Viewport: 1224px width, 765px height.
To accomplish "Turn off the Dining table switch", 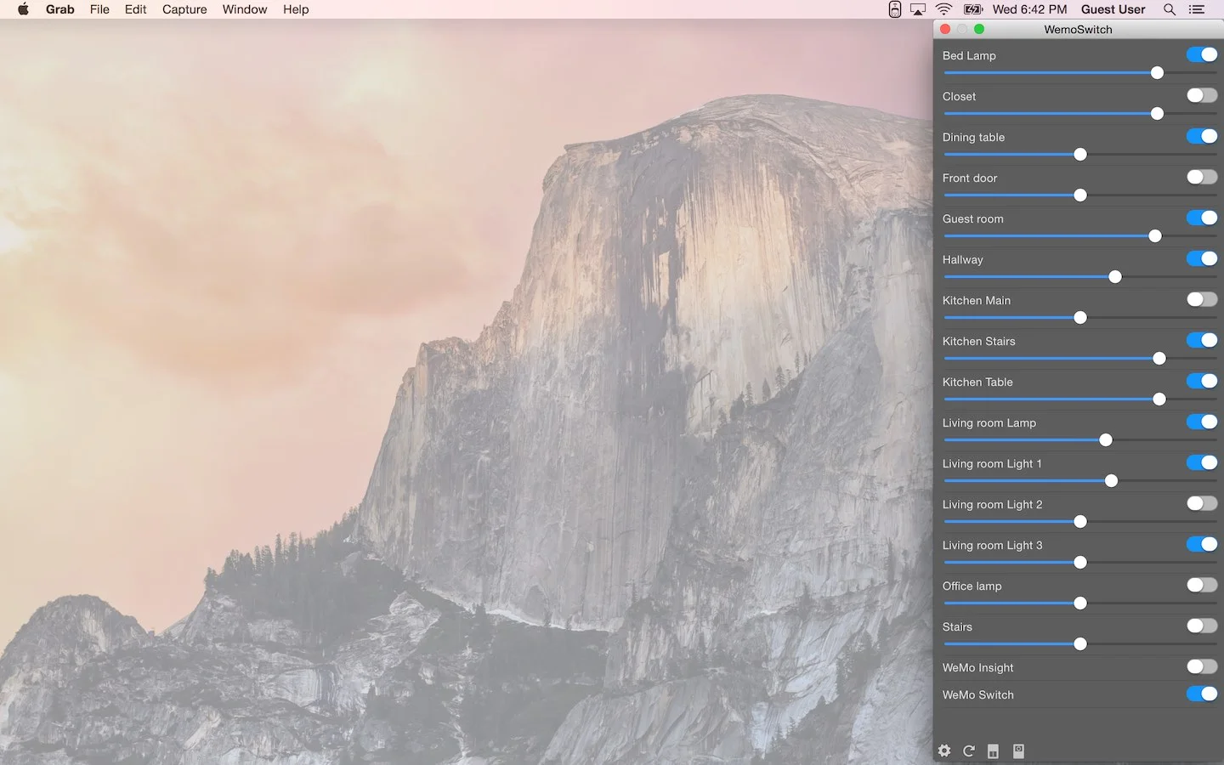I will click(x=1202, y=136).
